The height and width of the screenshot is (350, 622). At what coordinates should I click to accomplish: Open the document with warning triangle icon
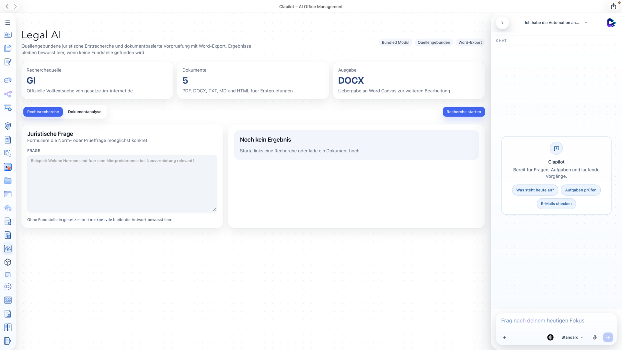click(8, 314)
